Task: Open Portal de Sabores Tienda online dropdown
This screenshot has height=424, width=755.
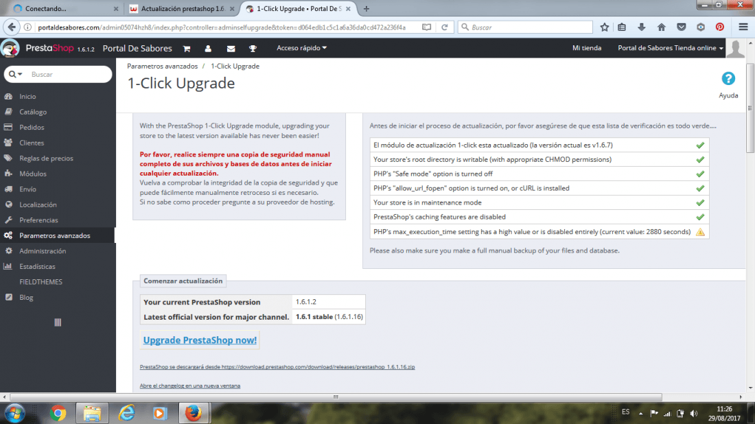Action: coord(671,48)
